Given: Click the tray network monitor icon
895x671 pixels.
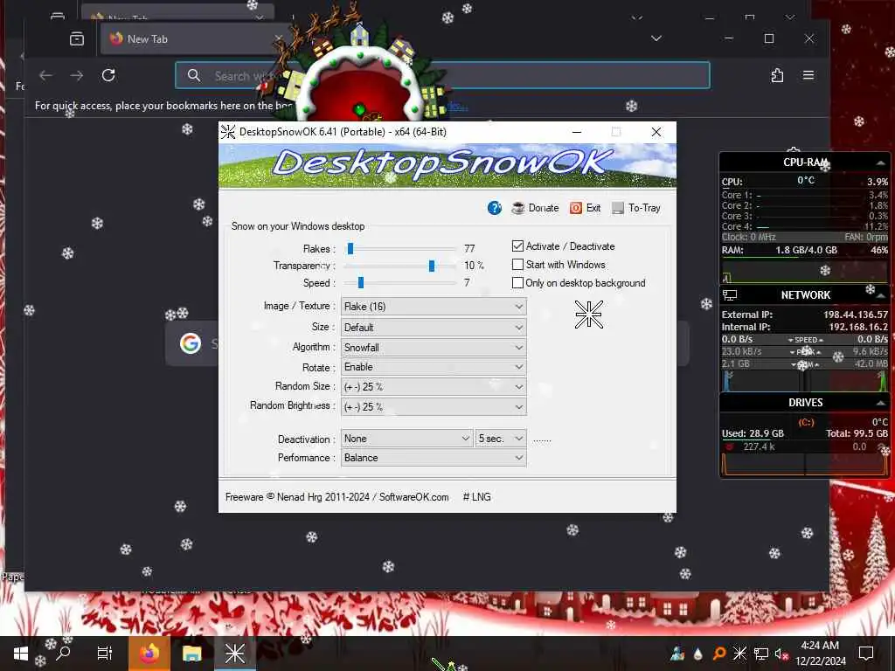Looking at the screenshot, I should tap(761, 654).
